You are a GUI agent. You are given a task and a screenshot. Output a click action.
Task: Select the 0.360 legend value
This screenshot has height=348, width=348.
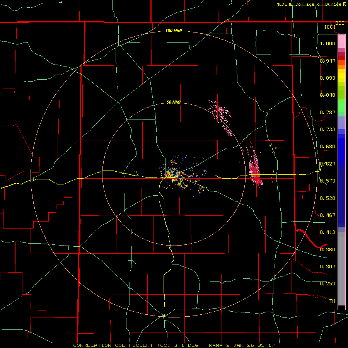(x=328, y=250)
